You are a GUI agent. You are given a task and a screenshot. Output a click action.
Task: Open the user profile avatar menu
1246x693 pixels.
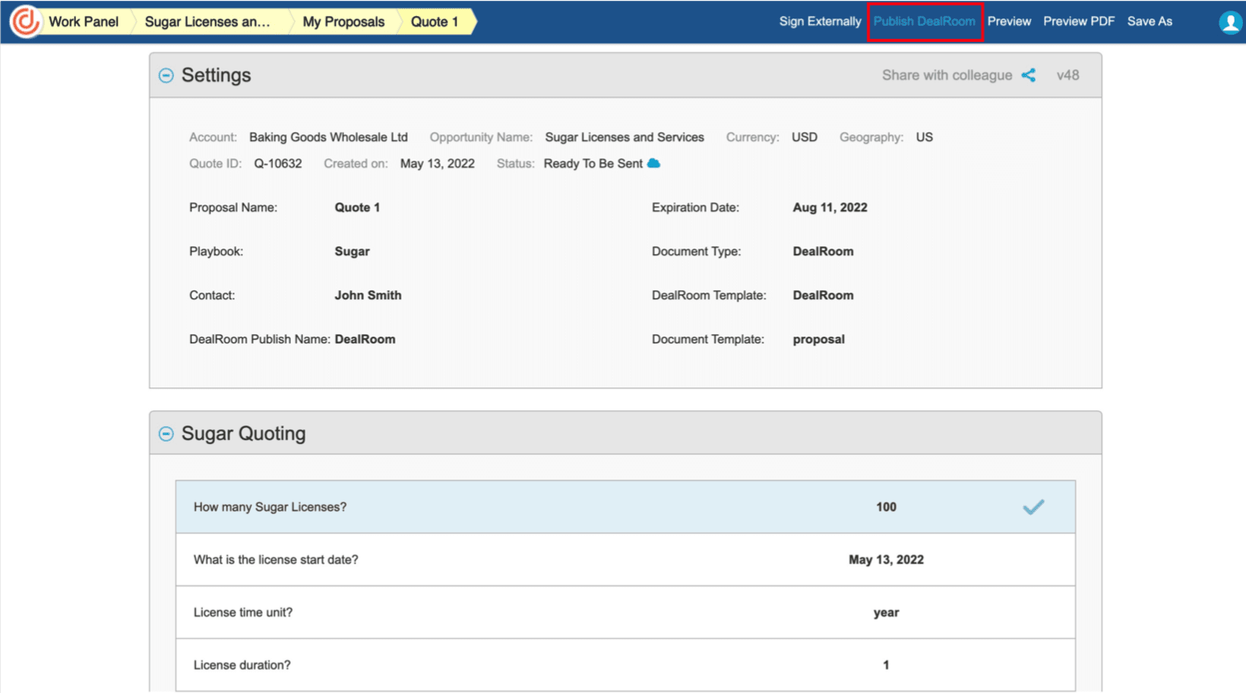1229,22
